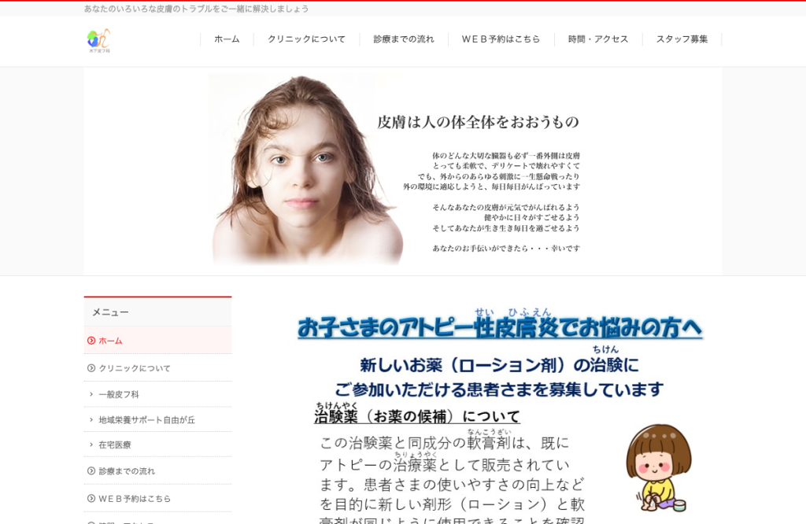This screenshot has width=806, height=524.
Task: Open 在宅医療 sidebar link
Action: pos(115,445)
